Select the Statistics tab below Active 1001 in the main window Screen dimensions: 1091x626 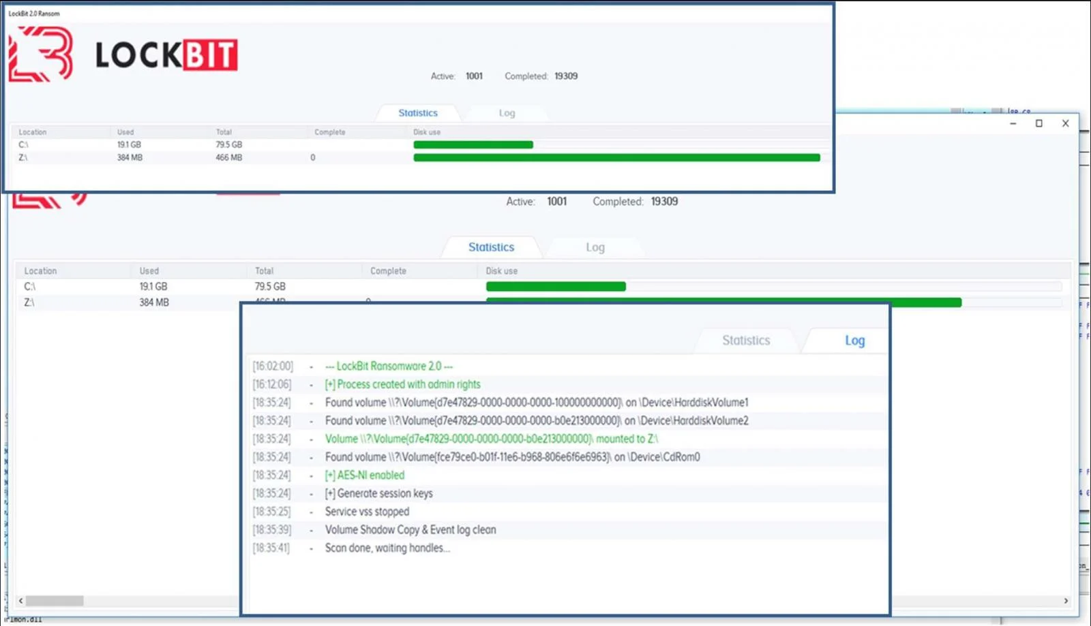point(491,247)
